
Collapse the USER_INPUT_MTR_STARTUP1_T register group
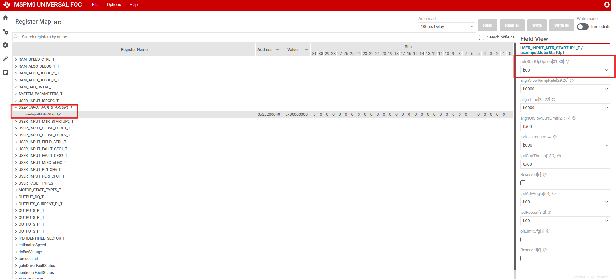[x=16, y=108]
